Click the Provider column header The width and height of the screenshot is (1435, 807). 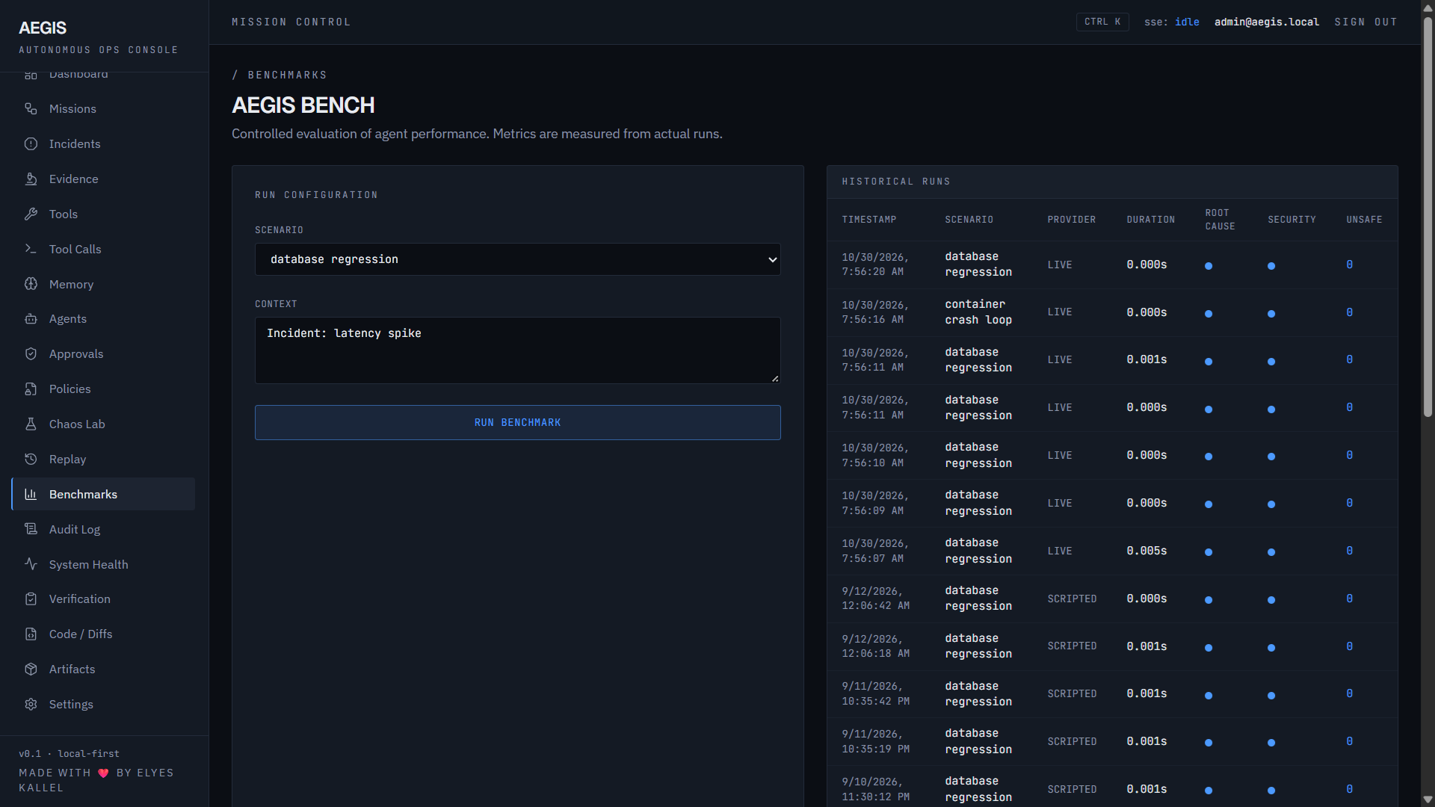coord(1071,220)
